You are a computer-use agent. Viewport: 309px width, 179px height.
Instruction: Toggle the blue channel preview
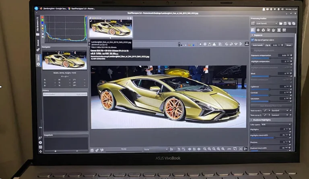tap(194, 45)
